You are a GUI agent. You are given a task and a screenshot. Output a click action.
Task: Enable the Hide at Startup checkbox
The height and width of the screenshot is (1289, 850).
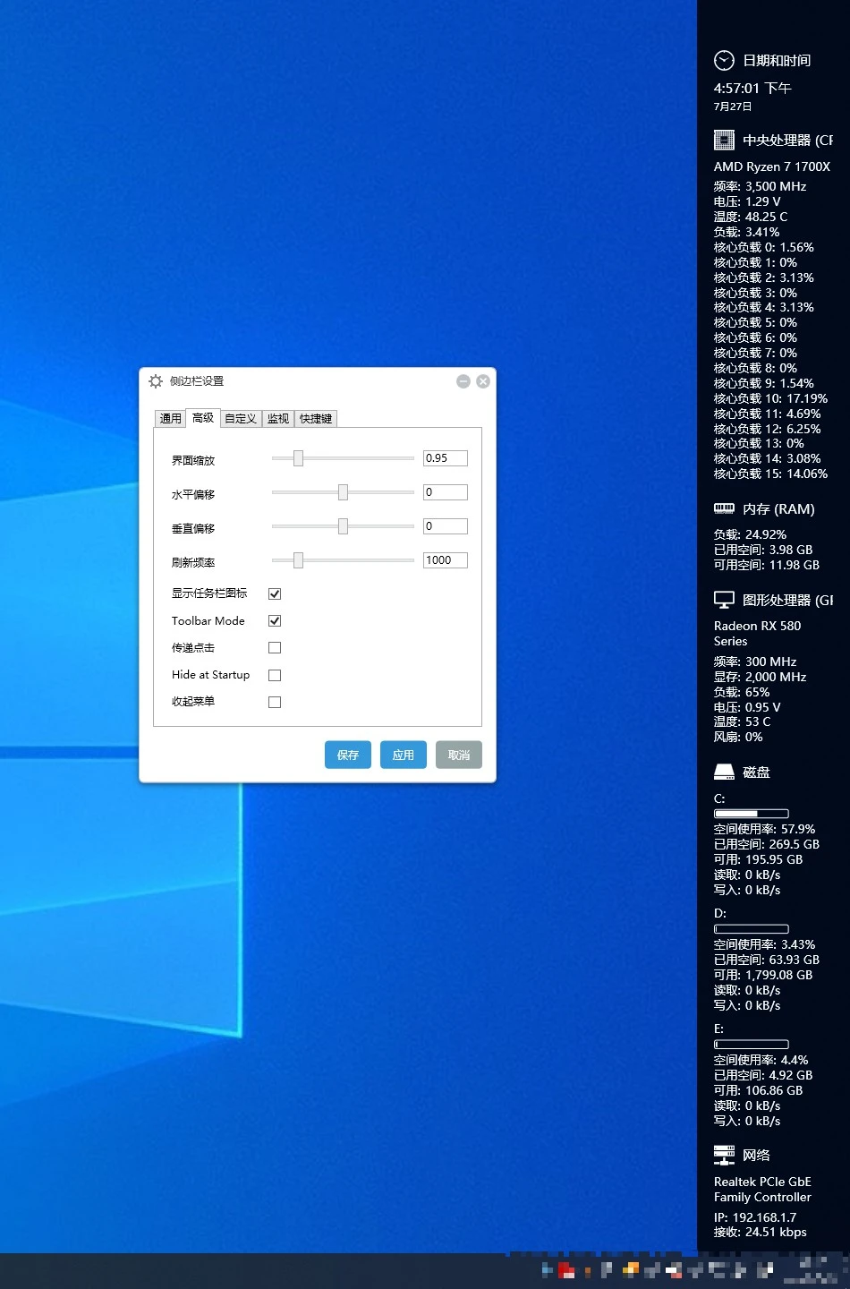275,675
